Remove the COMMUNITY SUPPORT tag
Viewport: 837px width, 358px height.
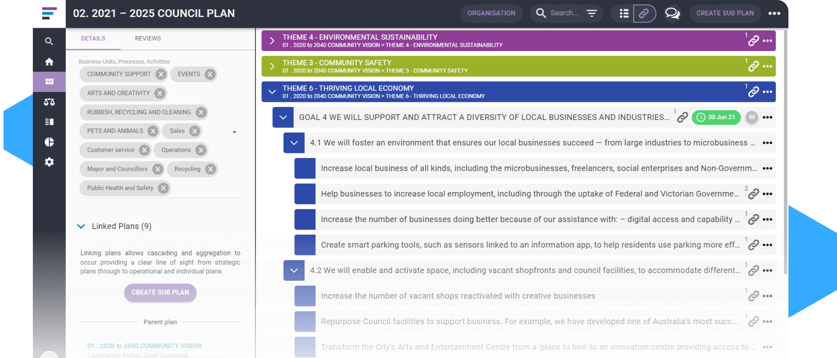pyautogui.click(x=161, y=74)
